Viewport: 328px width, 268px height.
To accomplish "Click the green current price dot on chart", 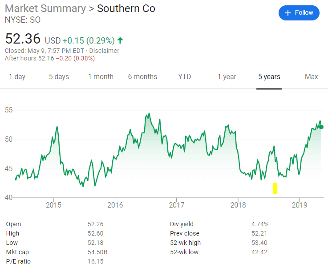I will (x=321, y=127).
